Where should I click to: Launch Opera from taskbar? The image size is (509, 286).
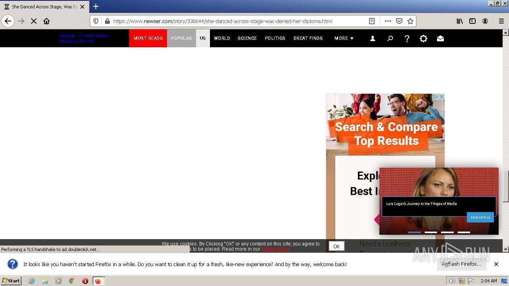(x=85, y=281)
